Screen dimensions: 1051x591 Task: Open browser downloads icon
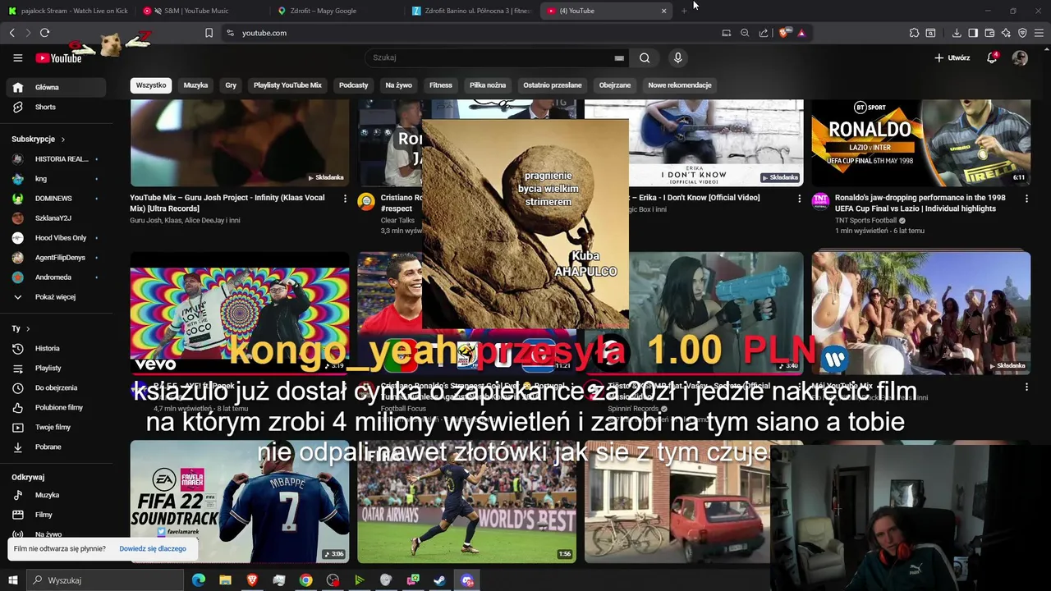pyautogui.click(x=957, y=33)
